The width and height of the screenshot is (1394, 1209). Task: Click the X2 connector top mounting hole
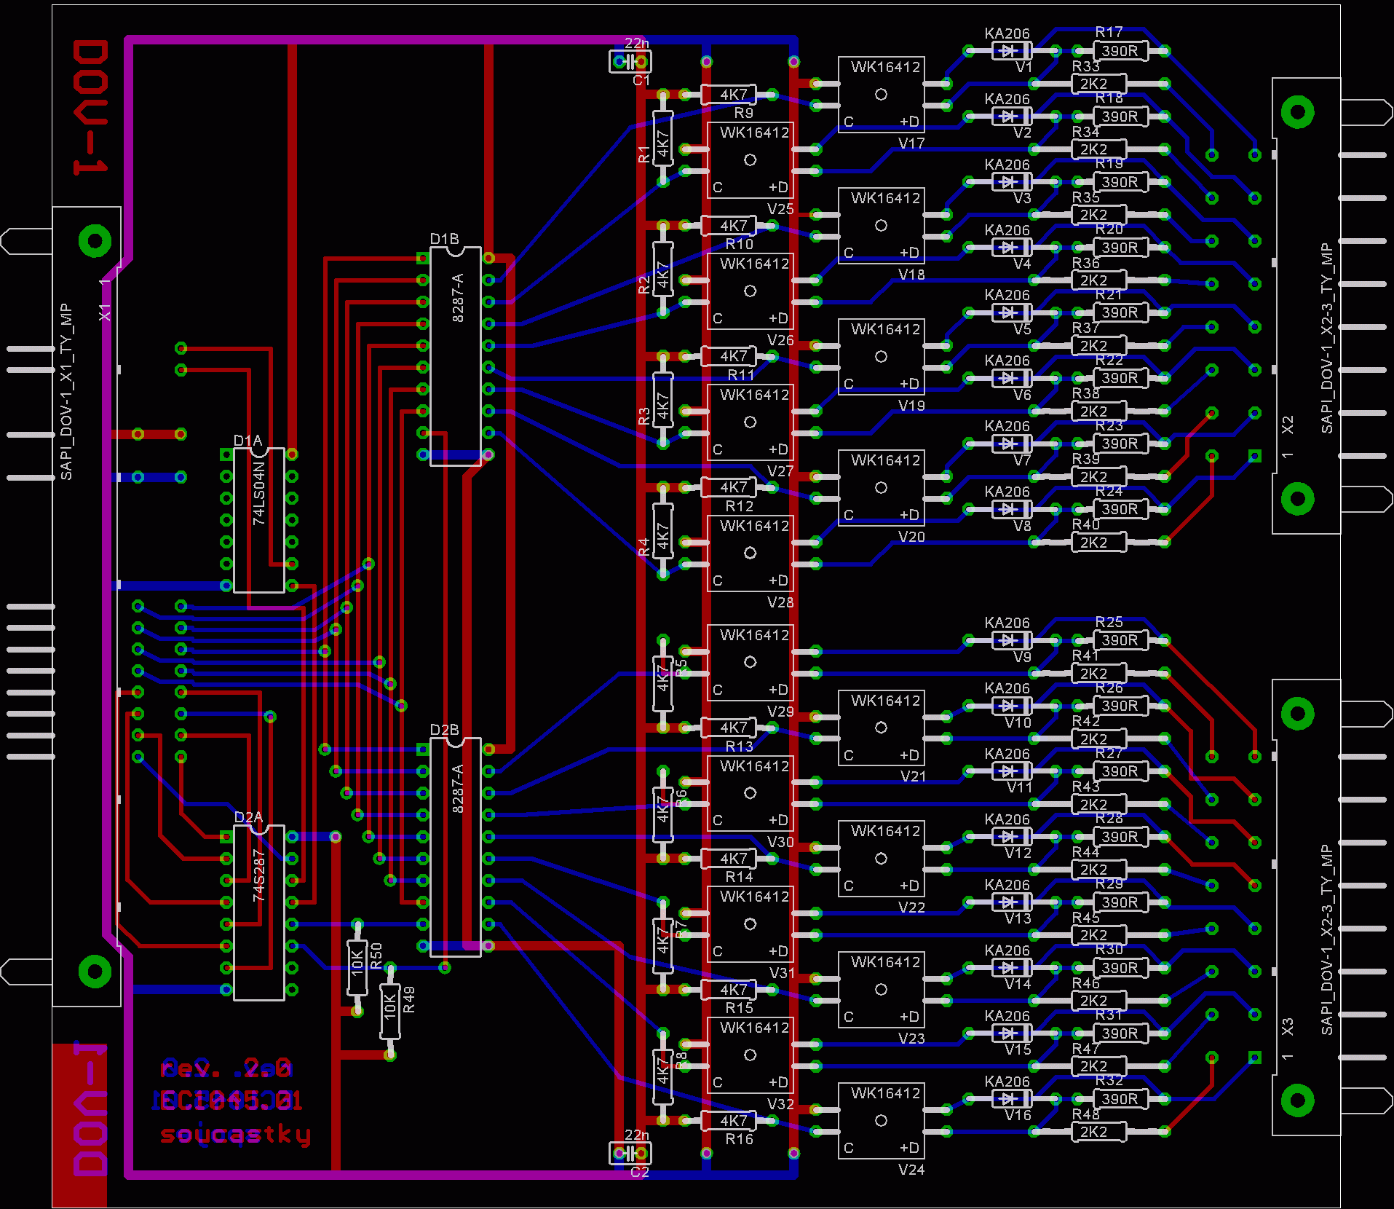point(1297,112)
